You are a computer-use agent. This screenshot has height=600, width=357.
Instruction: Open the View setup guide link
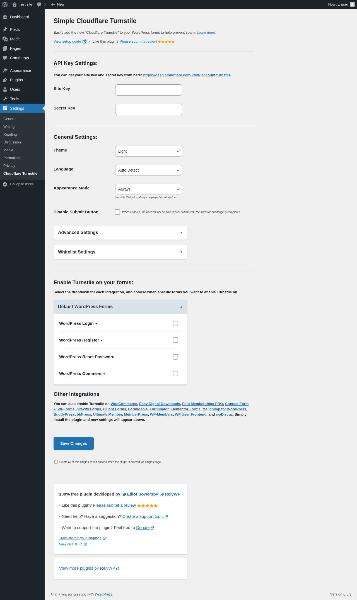pyautogui.click(x=67, y=42)
